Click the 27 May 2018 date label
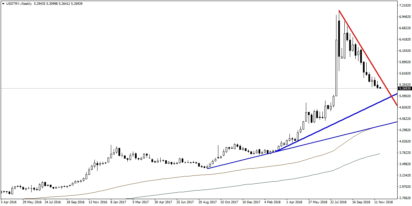Screen dimensions: 412x206 click(x=318, y=203)
